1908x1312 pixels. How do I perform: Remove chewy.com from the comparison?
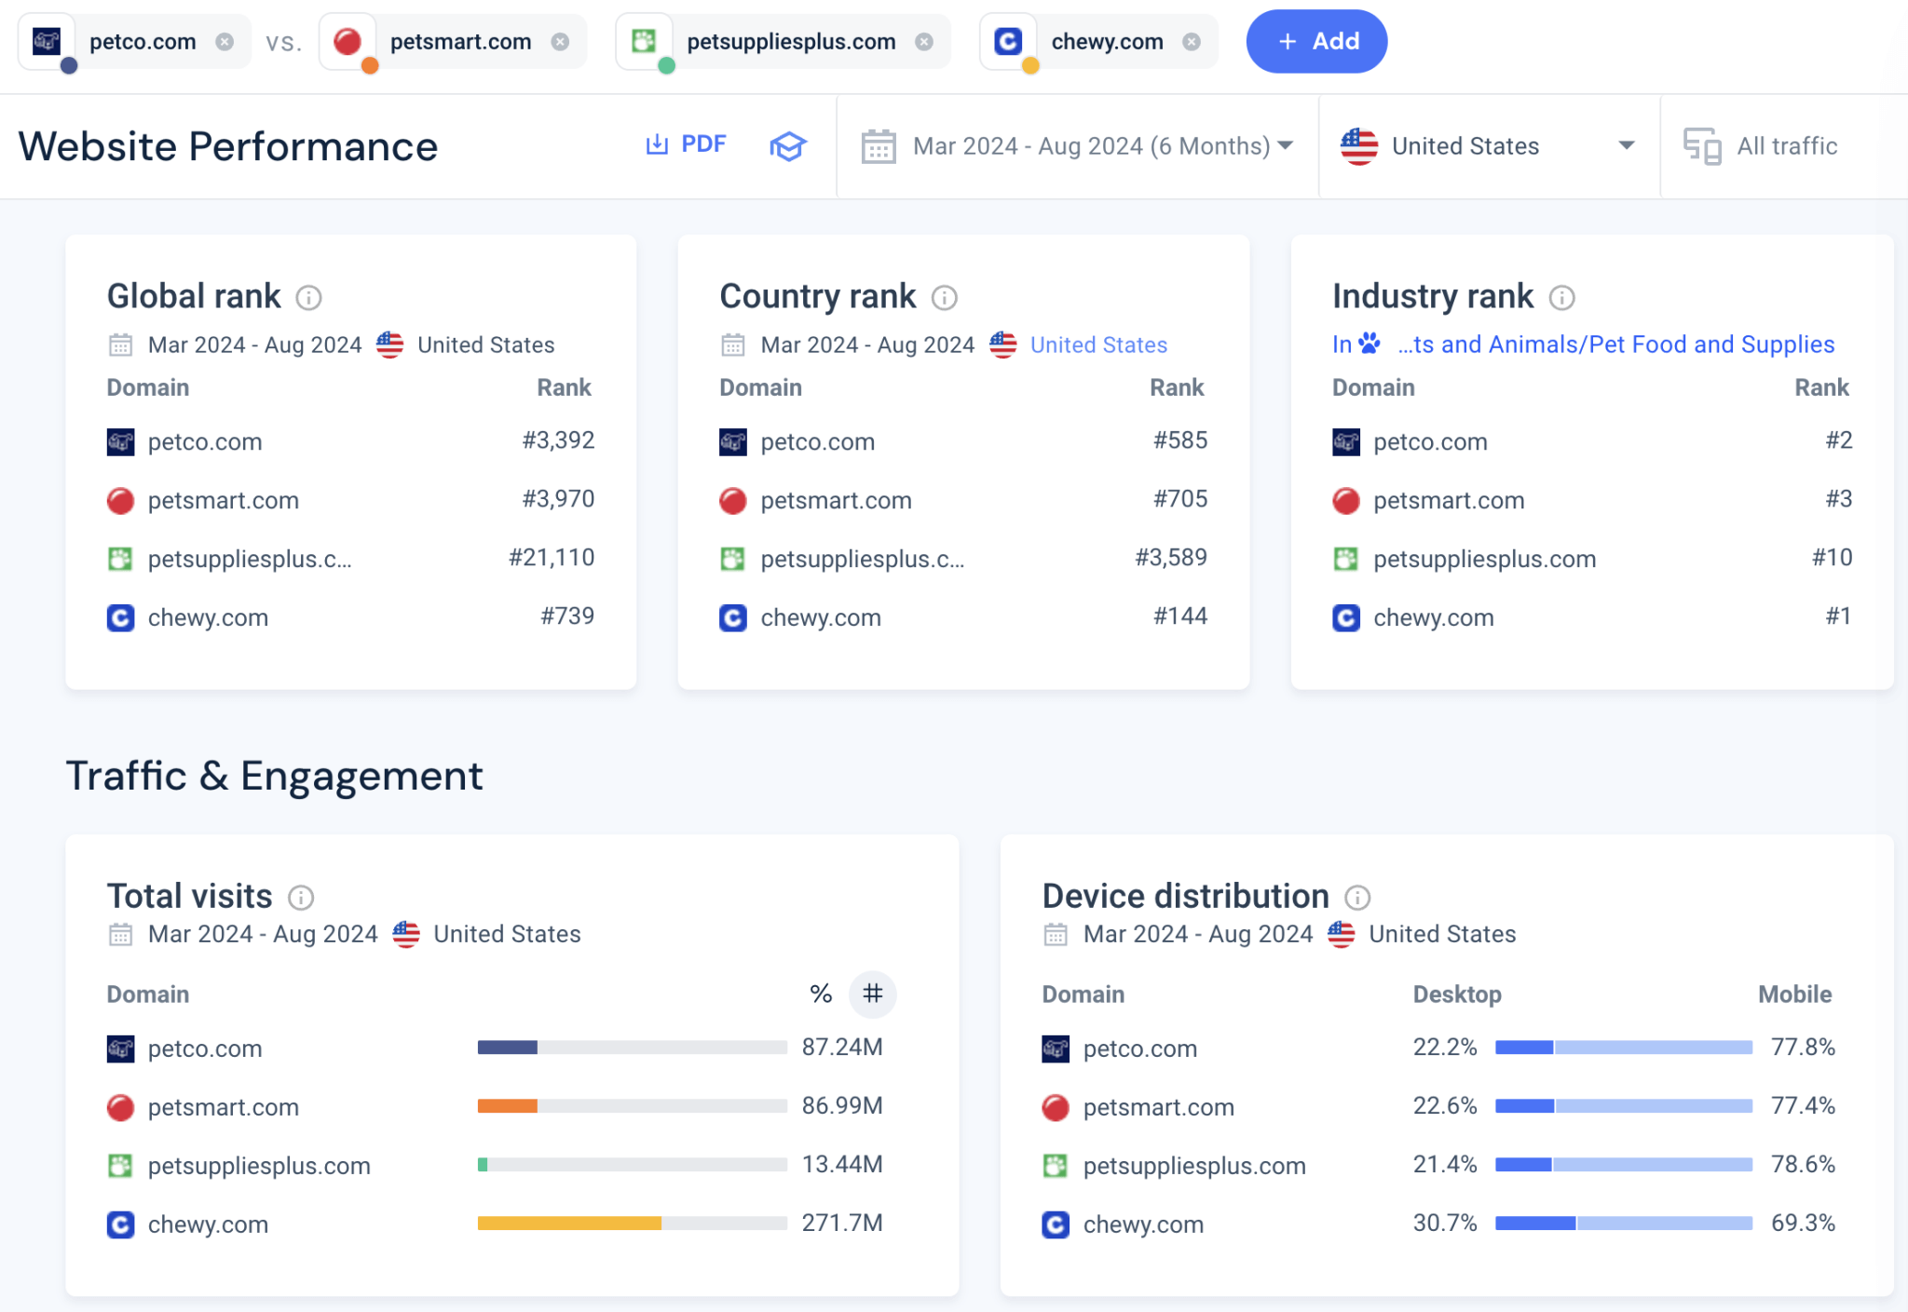click(1192, 42)
